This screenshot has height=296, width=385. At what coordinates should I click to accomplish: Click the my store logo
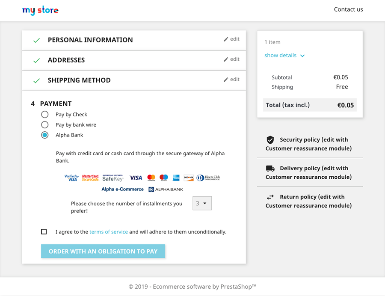[40, 10]
